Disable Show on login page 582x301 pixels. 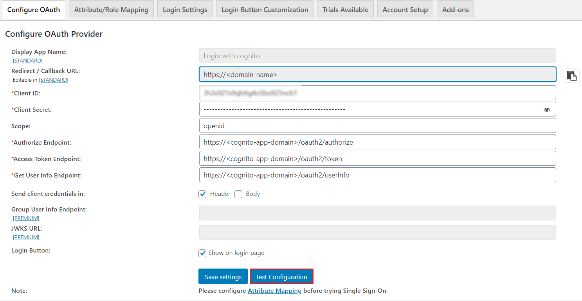tap(202, 253)
